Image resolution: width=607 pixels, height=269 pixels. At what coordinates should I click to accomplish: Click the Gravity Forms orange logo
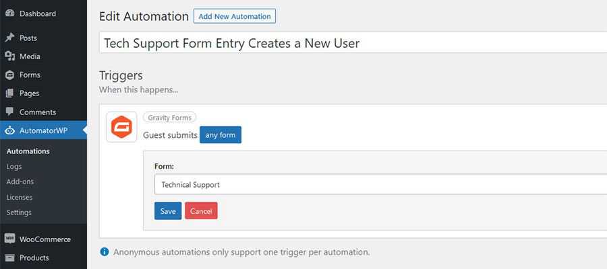(122, 127)
